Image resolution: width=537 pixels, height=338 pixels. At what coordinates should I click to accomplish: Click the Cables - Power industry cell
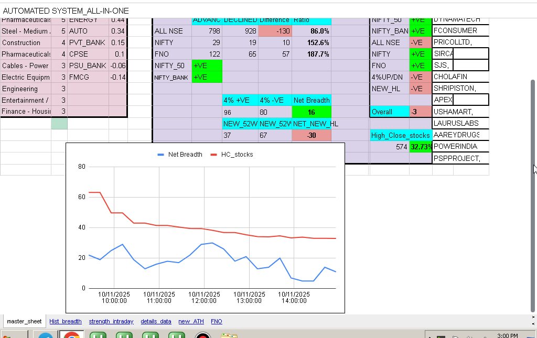pos(26,66)
